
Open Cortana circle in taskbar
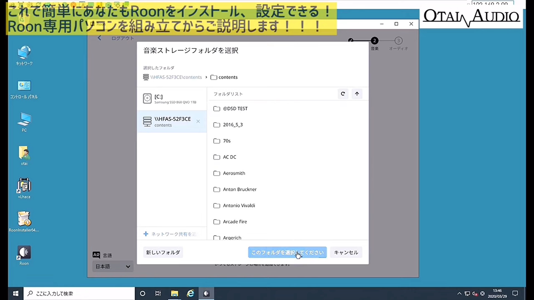143,294
